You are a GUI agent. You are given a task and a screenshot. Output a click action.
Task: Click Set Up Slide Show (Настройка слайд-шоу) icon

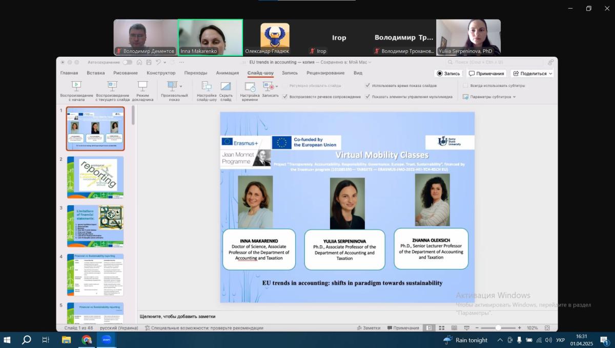coord(207,86)
